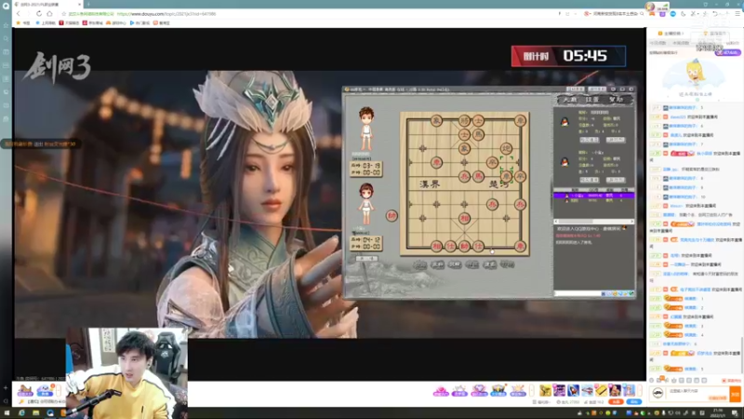This screenshot has width=744, height=419.
Task: Click the top player's avatar figure
Action: 365,128
